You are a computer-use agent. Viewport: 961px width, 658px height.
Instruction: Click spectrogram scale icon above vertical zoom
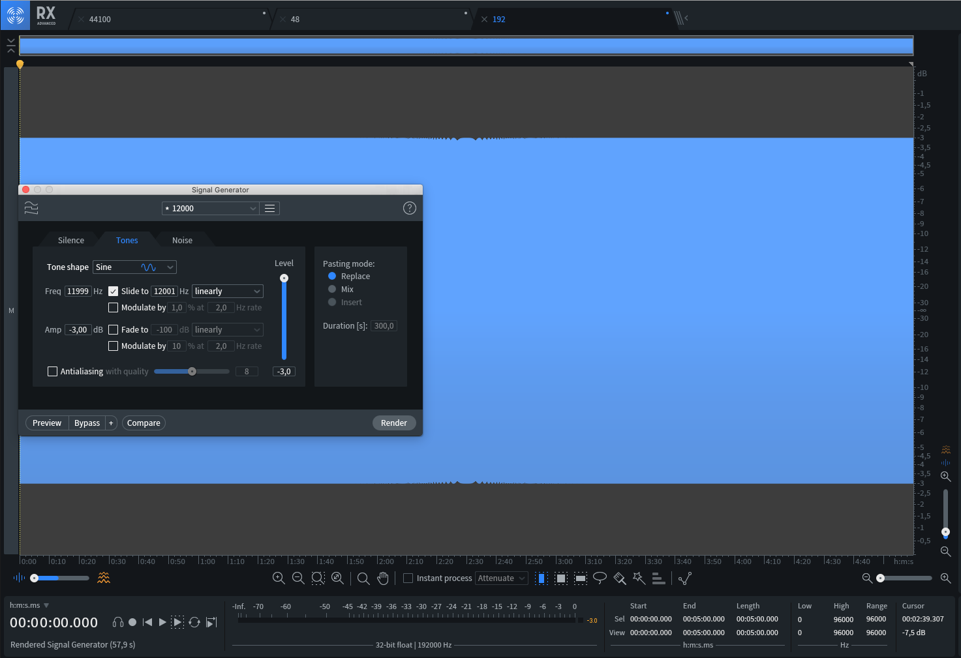click(946, 449)
